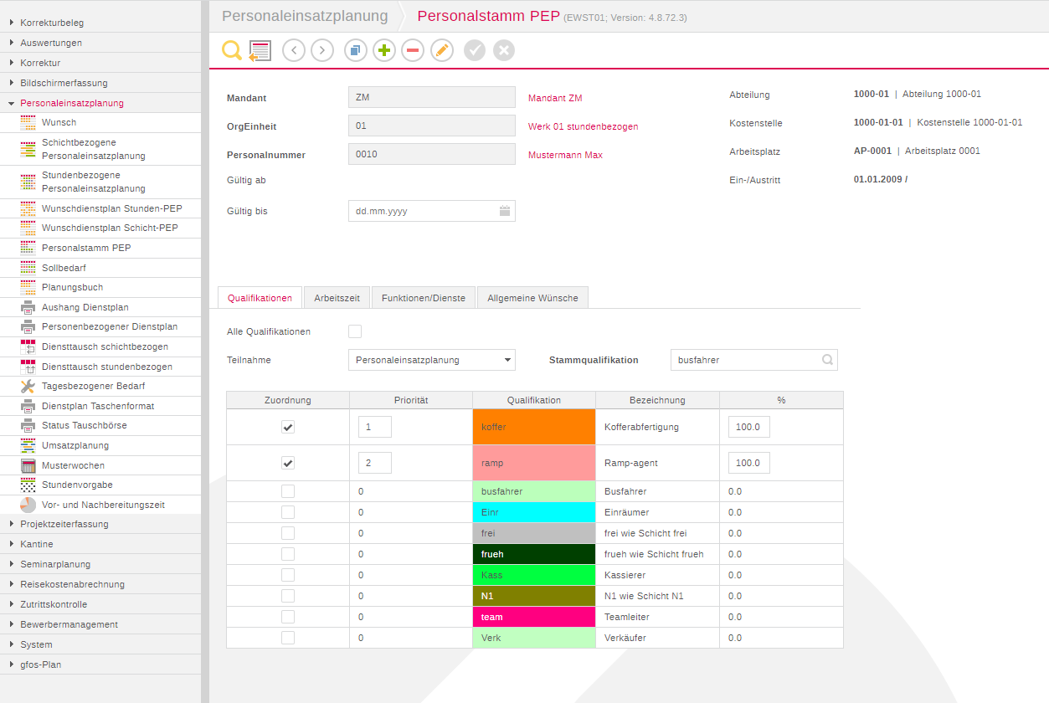Viewport: 1049px width, 703px height.
Task: Click the pink ramp qualification color cell
Action: [x=534, y=463]
